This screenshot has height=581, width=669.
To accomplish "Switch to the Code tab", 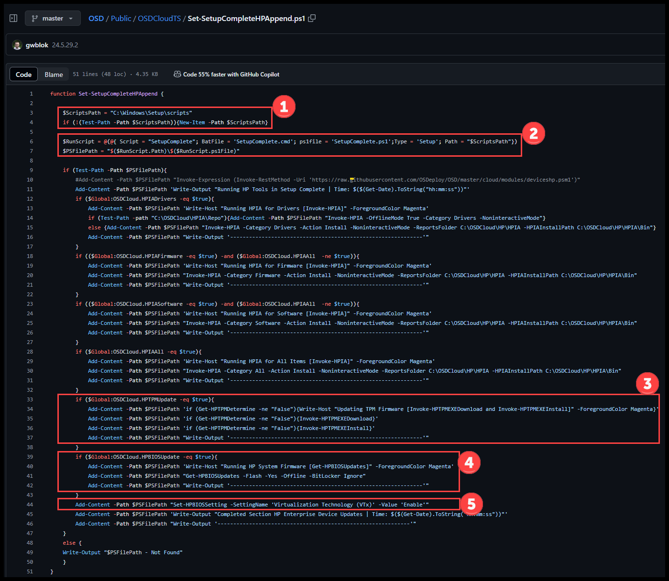I will point(23,74).
